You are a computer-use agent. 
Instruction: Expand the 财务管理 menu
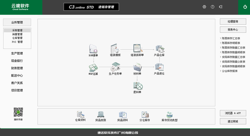[x=17, y=68]
